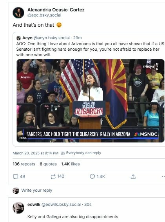
Task: Repost using the repost arrows icon
Action: pyautogui.click(x=53, y=176)
